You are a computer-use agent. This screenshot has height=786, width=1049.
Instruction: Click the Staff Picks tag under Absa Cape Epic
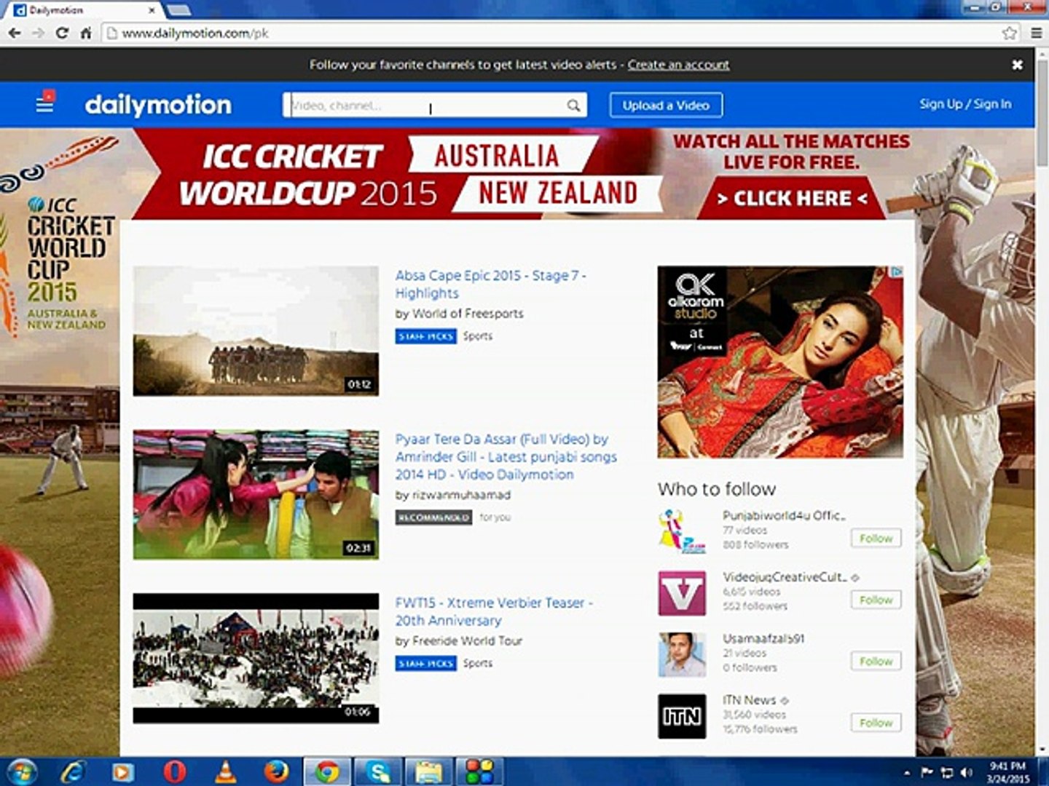pos(426,336)
